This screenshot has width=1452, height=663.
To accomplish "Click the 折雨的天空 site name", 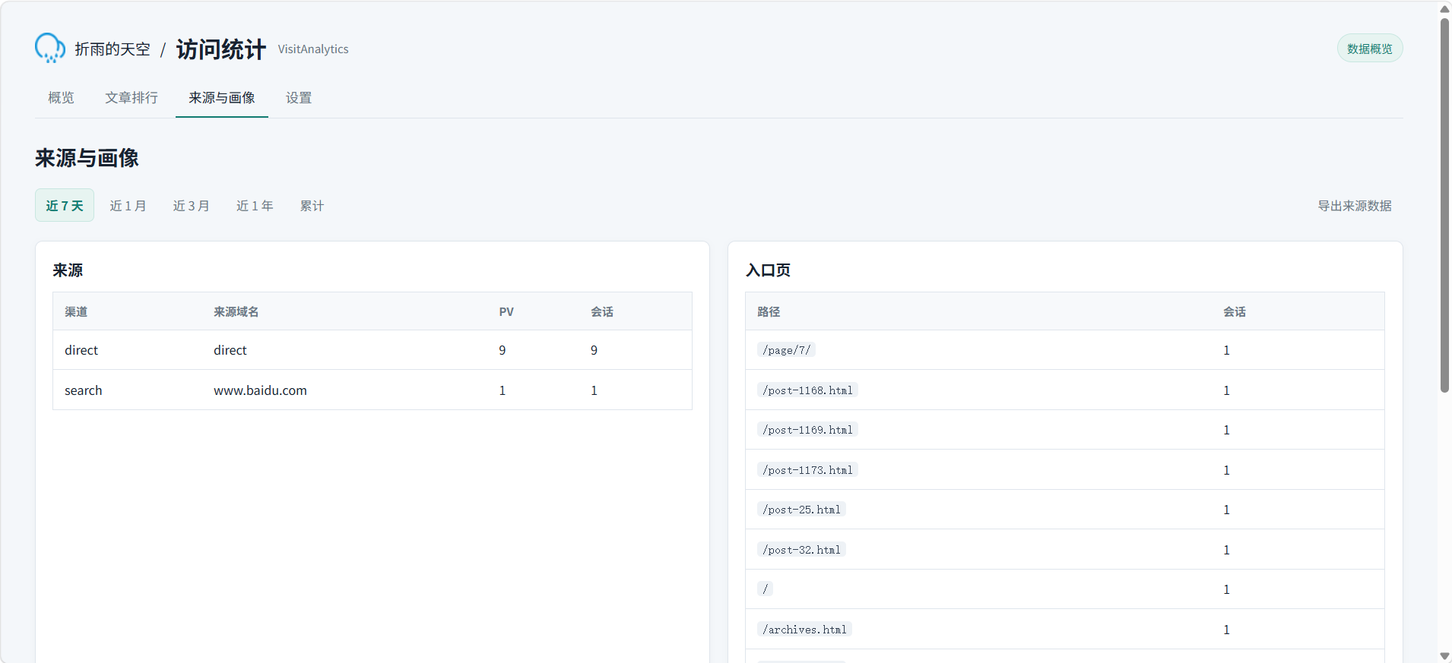I will [113, 49].
